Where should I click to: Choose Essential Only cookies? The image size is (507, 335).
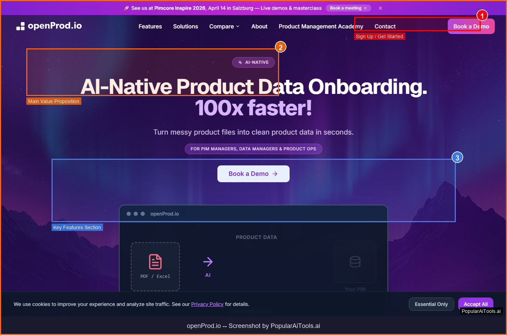[x=431, y=304]
